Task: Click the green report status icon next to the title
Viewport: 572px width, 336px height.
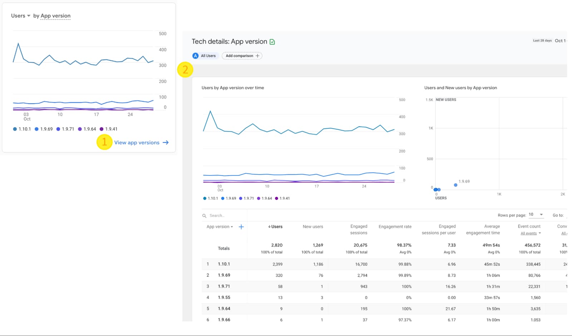Action: tap(272, 42)
